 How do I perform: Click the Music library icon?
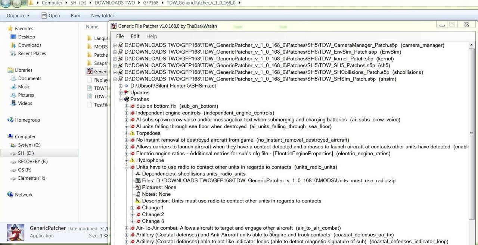13,87
